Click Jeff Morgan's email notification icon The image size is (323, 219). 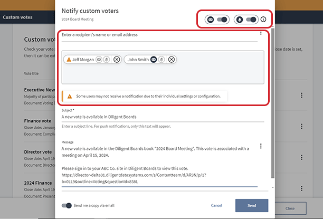tap(99, 60)
